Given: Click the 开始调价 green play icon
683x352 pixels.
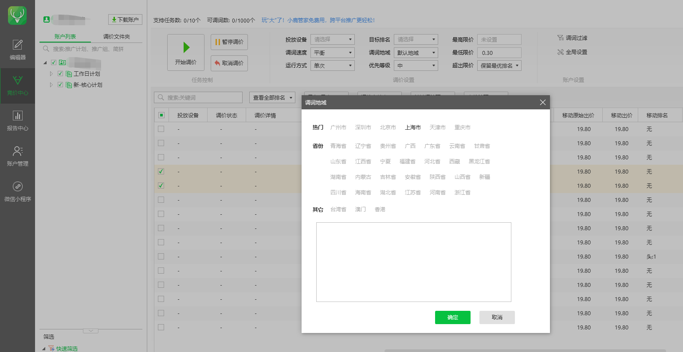Looking at the screenshot, I should pos(186,47).
